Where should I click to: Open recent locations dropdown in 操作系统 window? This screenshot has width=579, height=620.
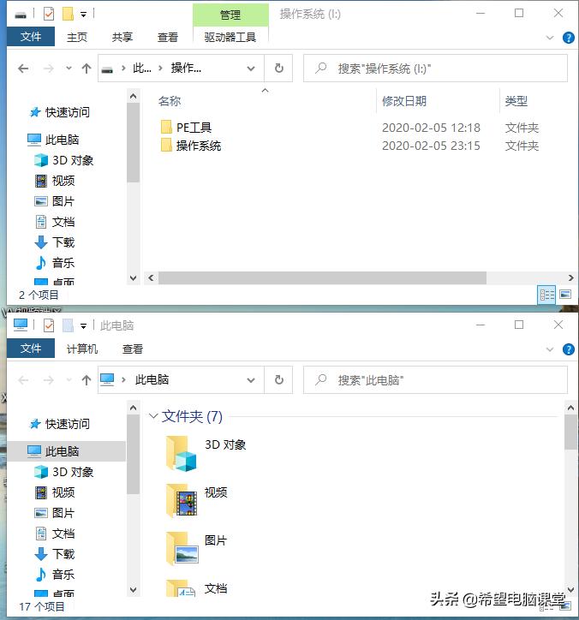(x=69, y=69)
